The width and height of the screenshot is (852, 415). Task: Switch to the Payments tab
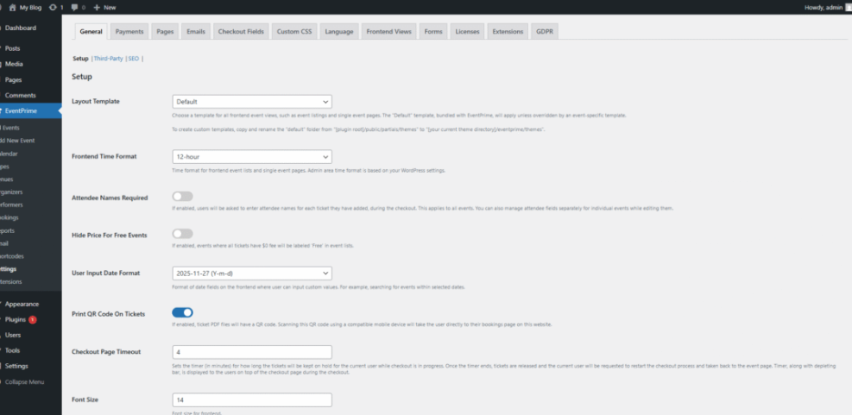(x=129, y=32)
